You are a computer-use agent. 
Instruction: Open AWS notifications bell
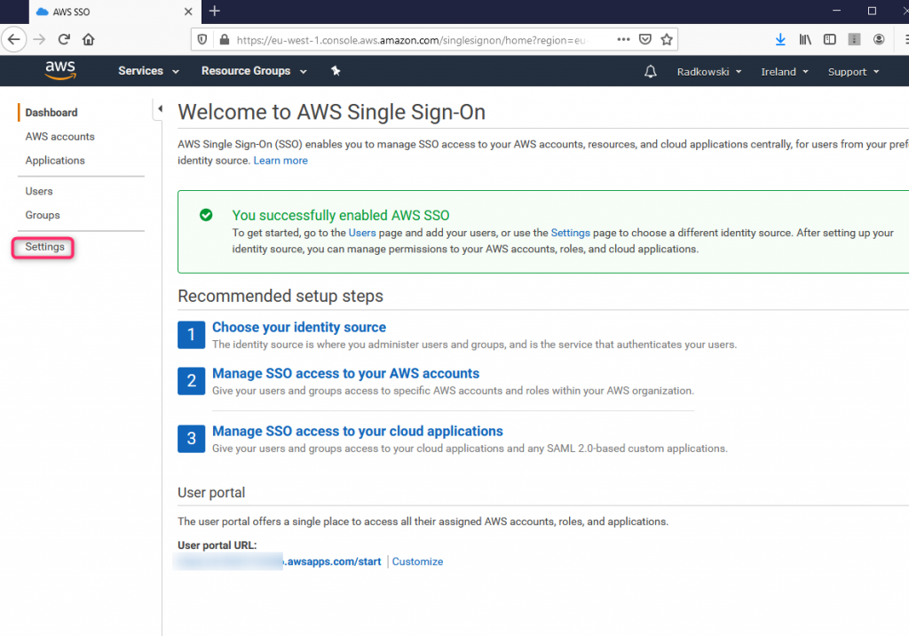[x=651, y=71]
